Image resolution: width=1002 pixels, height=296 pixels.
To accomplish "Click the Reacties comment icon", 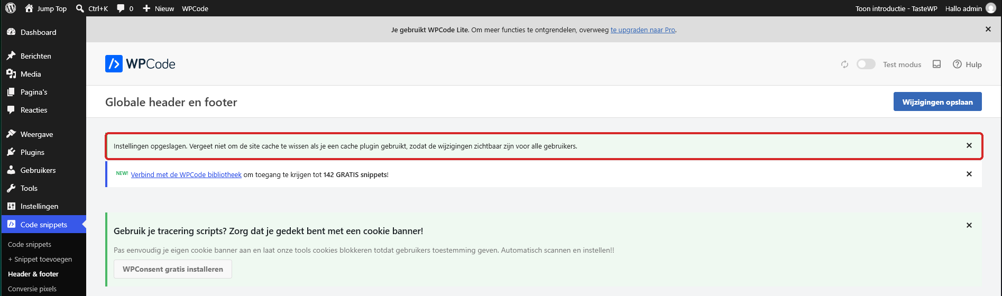I will [11, 110].
